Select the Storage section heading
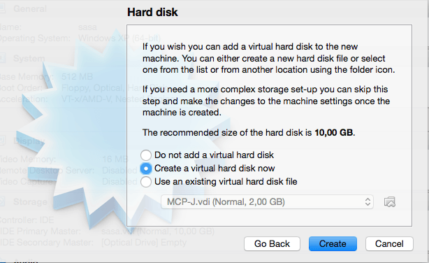Viewport: 429px width, 263px height. coord(30,202)
